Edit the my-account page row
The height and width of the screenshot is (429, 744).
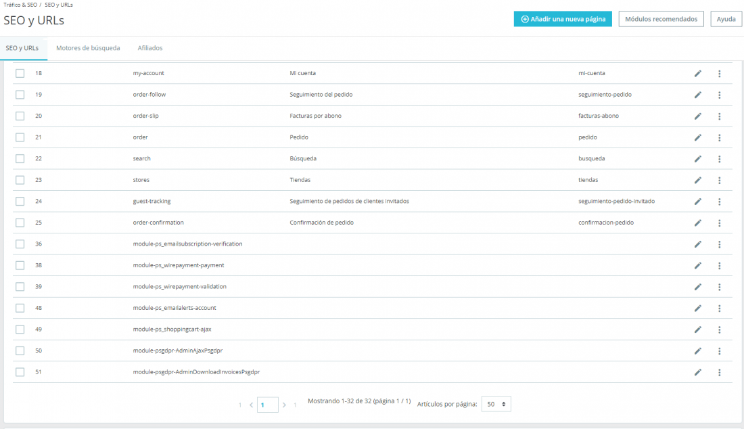[697, 74]
